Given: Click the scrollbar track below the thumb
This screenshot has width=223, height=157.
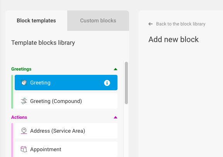Looking at the screenshot, I should [x=126, y=131].
